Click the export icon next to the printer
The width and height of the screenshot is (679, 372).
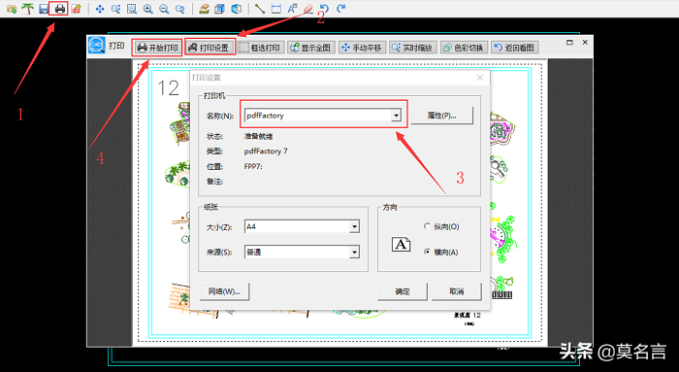tap(77, 9)
